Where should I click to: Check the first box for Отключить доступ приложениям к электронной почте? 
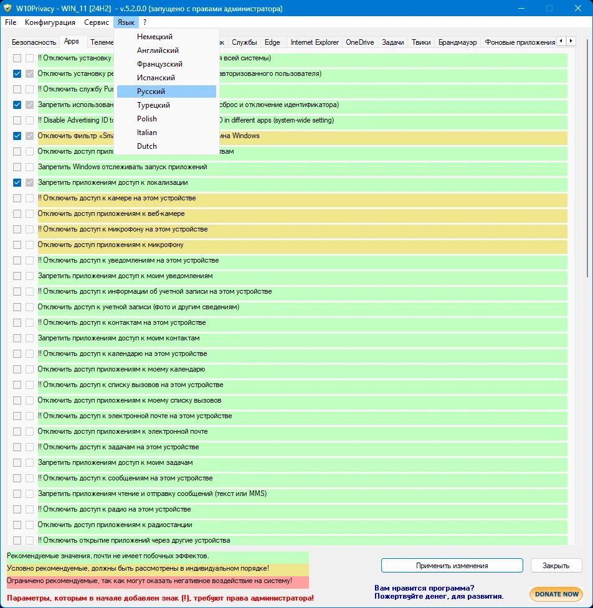coord(17,431)
